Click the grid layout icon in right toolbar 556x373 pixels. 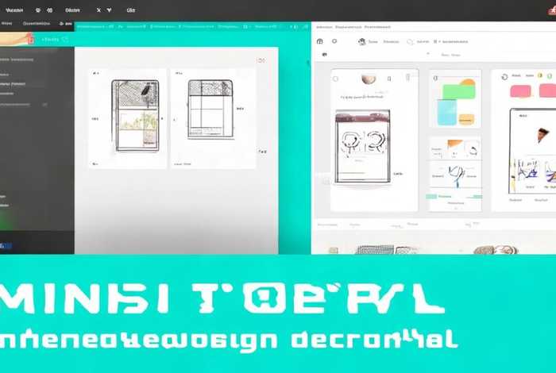point(319,41)
